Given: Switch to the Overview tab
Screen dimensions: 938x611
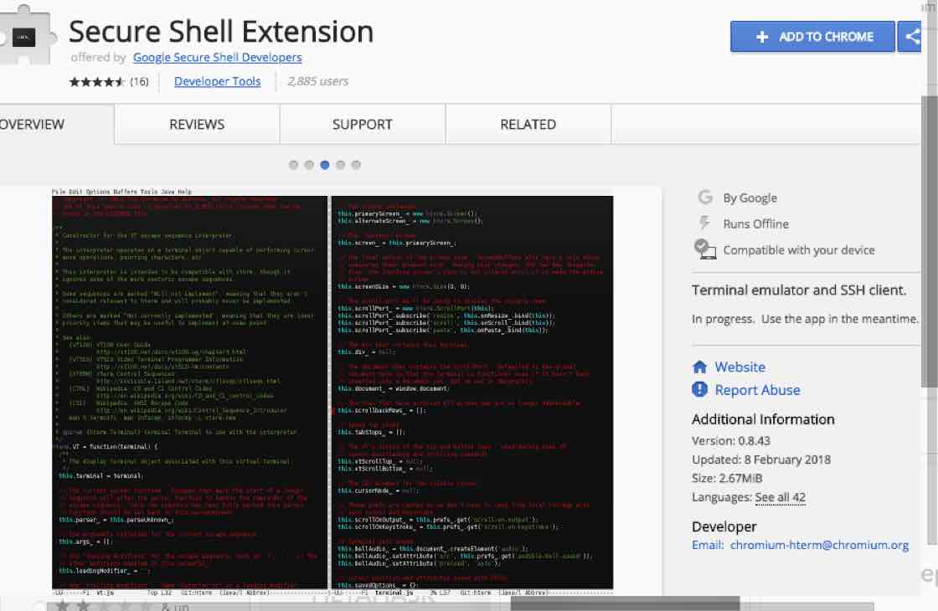Looking at the screenshot, I should [x=56, y=125].
